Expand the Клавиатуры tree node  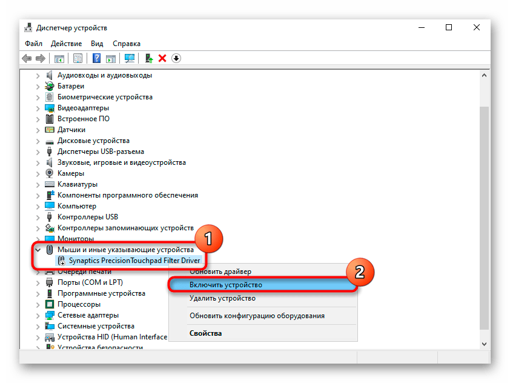pos(38,184)
